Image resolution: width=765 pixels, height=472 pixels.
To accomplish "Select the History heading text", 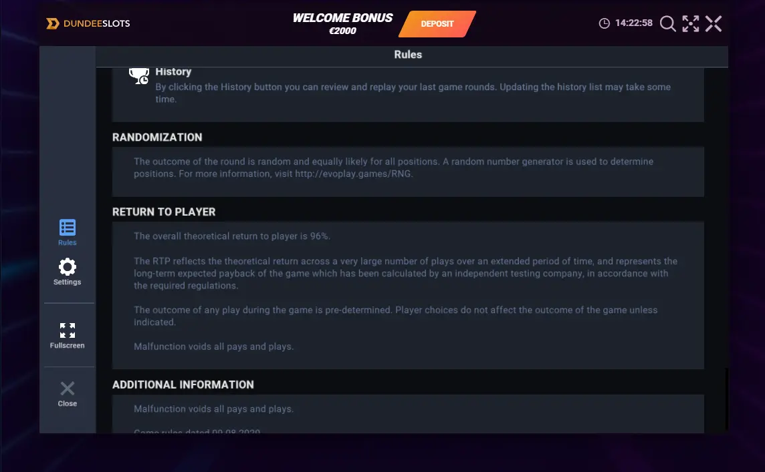I will (x=173, y=71).
